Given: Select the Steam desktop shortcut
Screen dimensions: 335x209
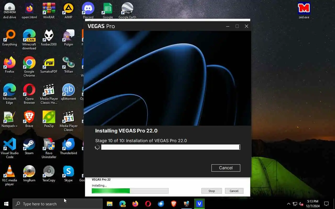Looking at the screenshot, I should (29, 147).
